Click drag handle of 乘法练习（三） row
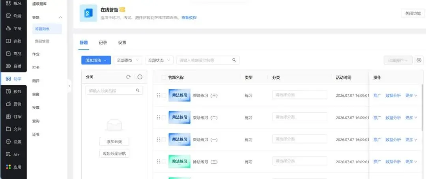This screenshot has width=426, height=179. click(x=159, y=95)
